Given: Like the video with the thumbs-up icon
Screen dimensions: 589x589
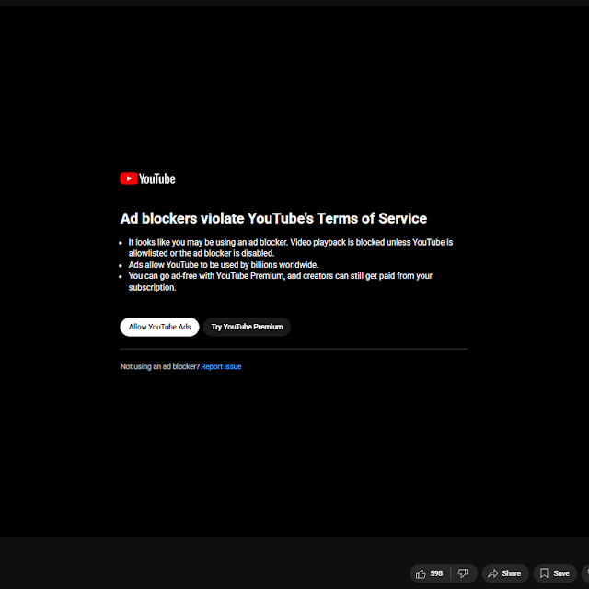Looking at the screenshot, I should (421, 573).
